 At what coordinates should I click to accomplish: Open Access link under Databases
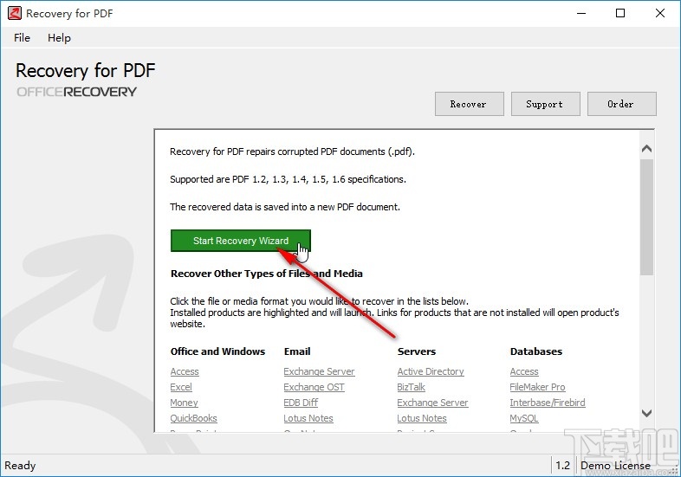click(524, 371)
